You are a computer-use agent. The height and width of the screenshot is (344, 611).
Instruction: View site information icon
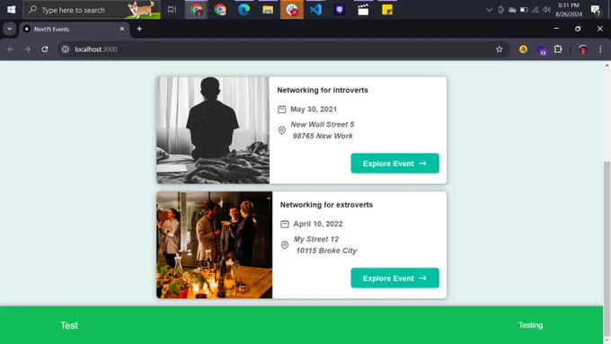pyautogui.click(x=66, y=49)
